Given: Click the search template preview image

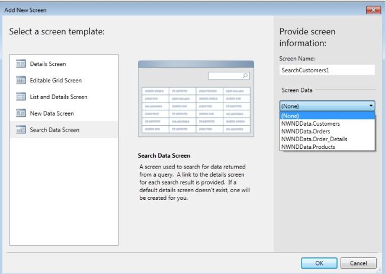Looking at the screenshot, I should [x=196, y=98].
